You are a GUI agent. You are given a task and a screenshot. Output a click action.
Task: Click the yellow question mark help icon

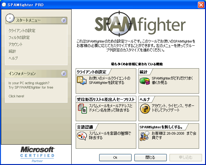click(x=145, y=109)
